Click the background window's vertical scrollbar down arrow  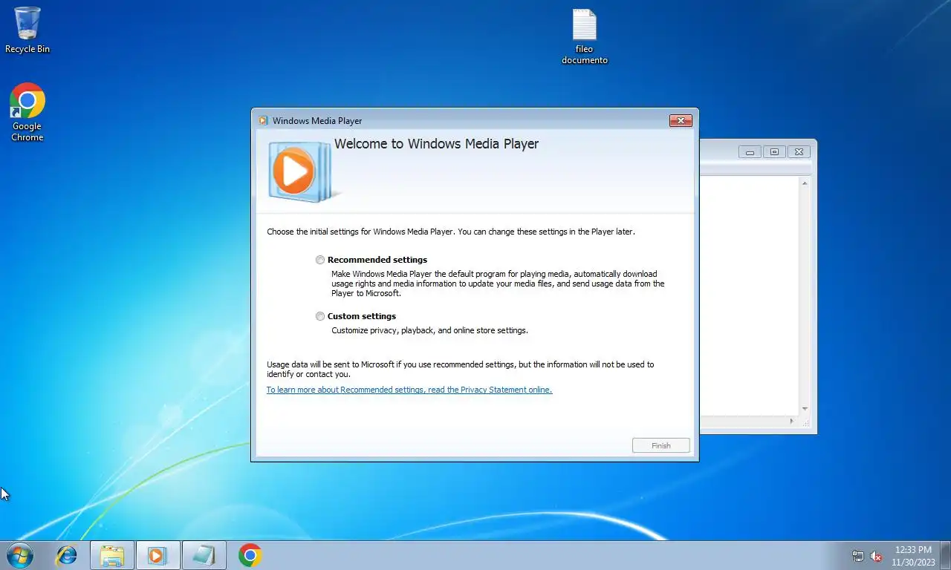tap(805, 409)
